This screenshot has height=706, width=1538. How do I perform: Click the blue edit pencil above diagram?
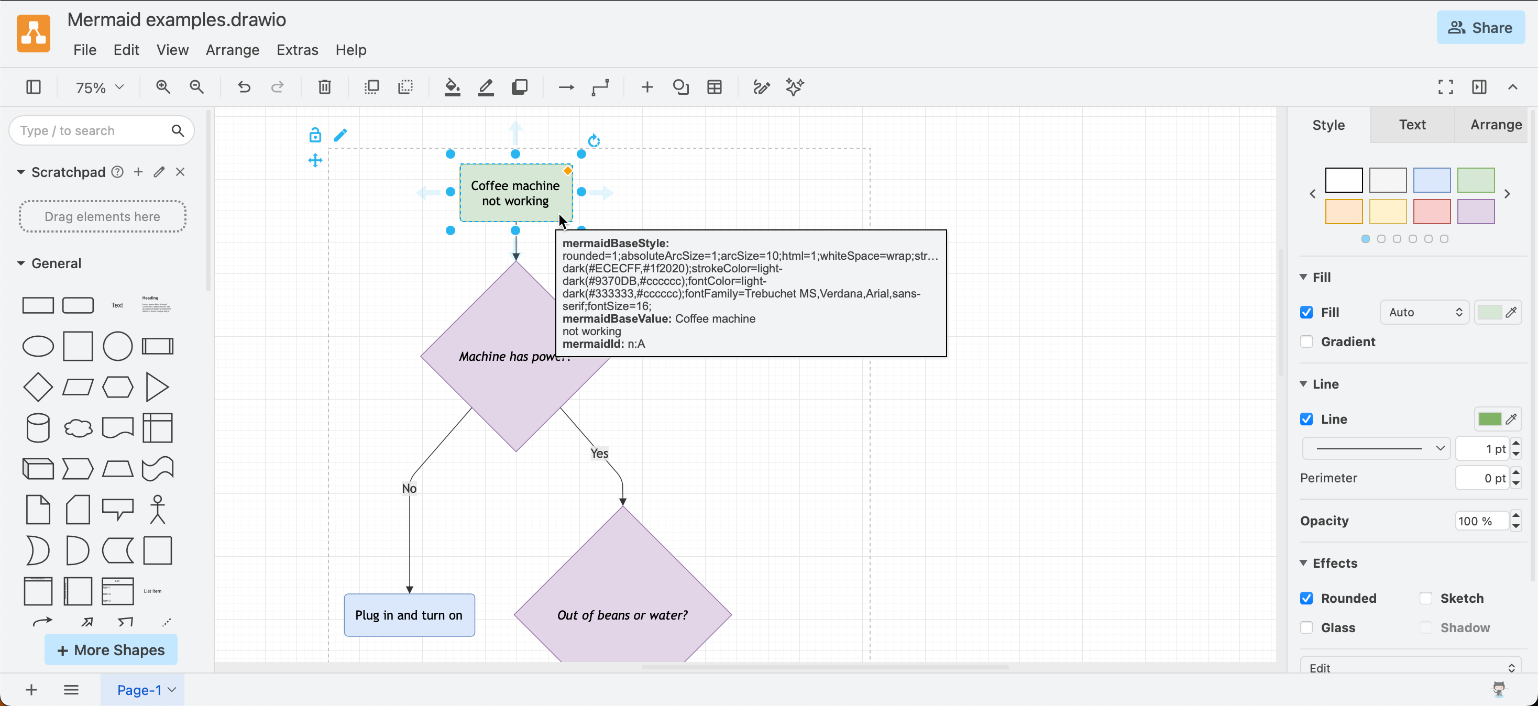(340, 135)
